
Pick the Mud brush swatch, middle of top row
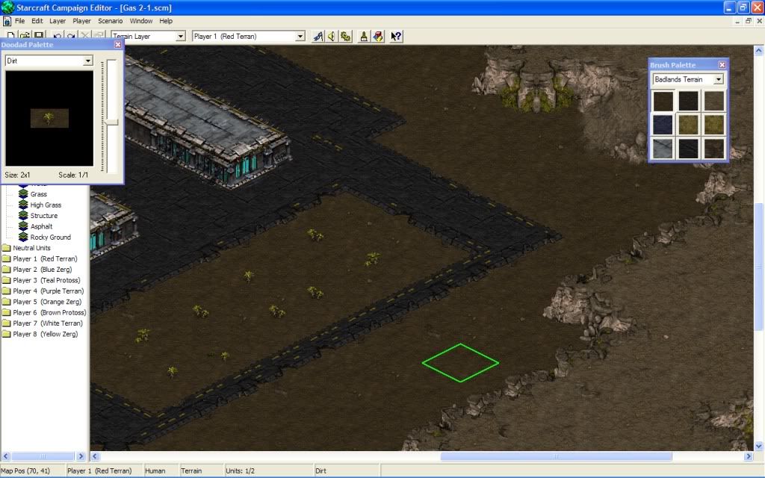tap(688, 101)
